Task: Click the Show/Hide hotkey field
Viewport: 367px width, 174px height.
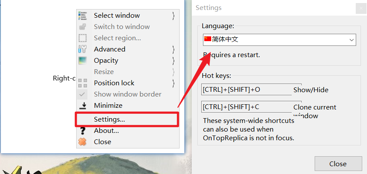Action: (x=247, y=90)
